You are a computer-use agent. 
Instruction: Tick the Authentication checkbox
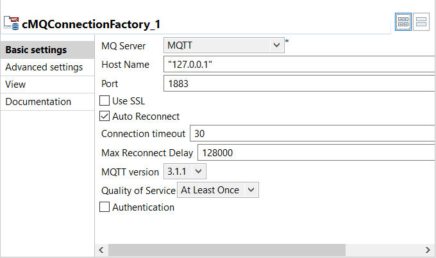(105, 207)
